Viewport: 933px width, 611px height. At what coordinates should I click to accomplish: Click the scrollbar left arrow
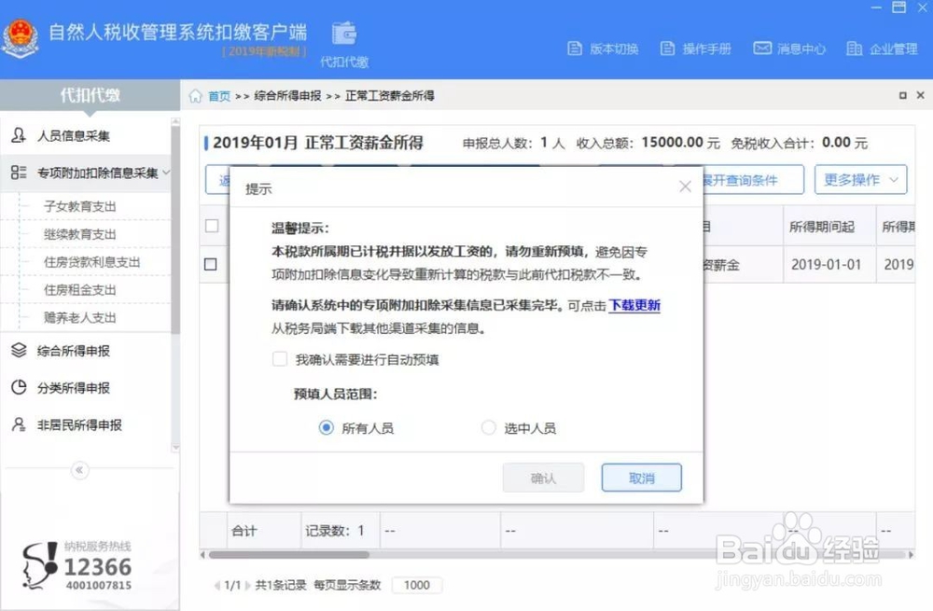pos(202,555)
